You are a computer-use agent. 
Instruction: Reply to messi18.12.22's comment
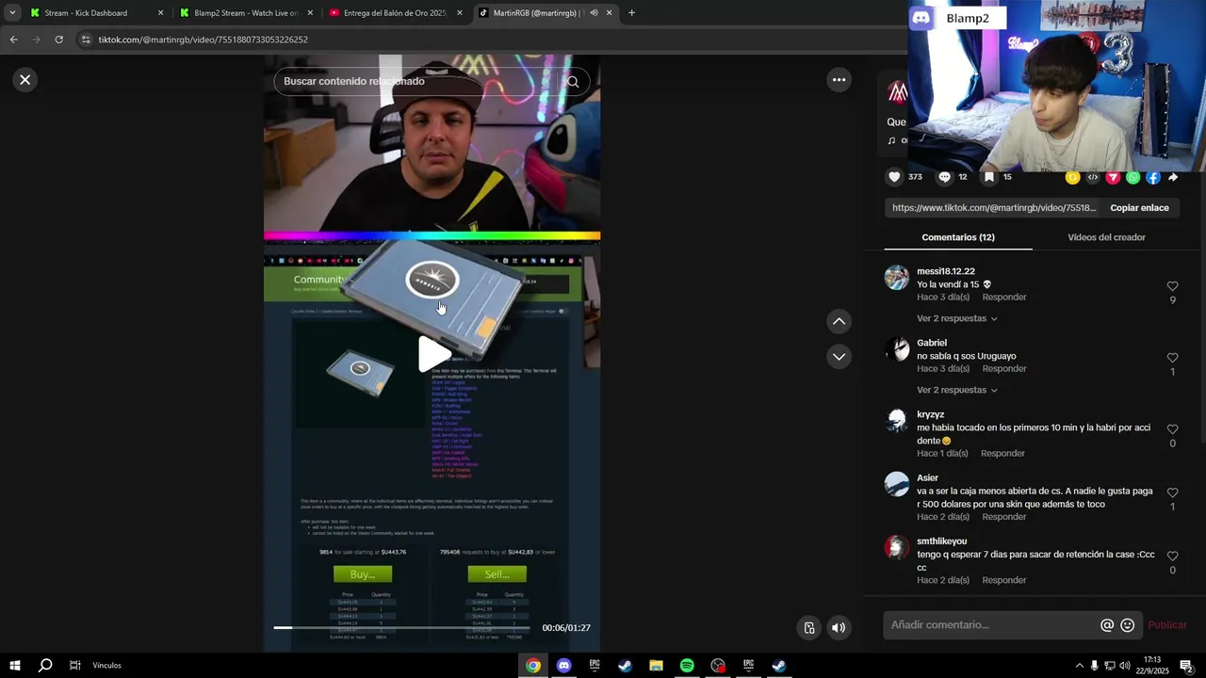(x=1004, y=298)
